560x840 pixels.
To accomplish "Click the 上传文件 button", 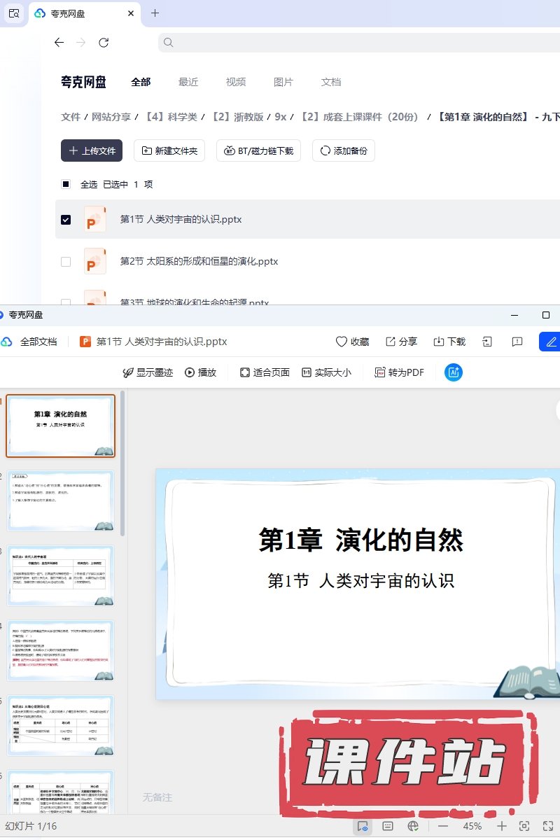I will 92,150.
